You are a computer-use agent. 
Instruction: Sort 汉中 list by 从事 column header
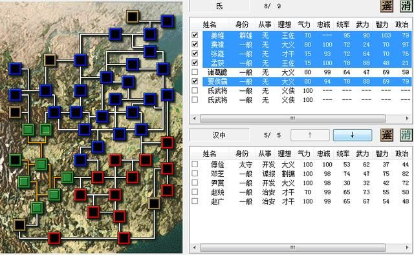click(x=265, y=154)
